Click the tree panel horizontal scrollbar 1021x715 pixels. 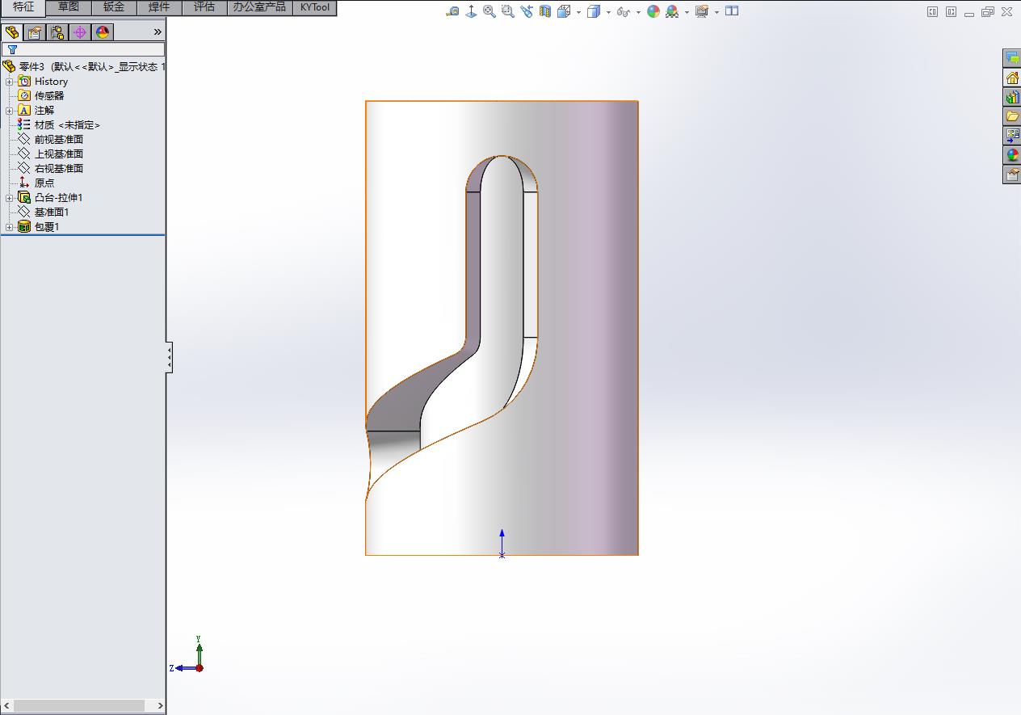tap(79, 706)
